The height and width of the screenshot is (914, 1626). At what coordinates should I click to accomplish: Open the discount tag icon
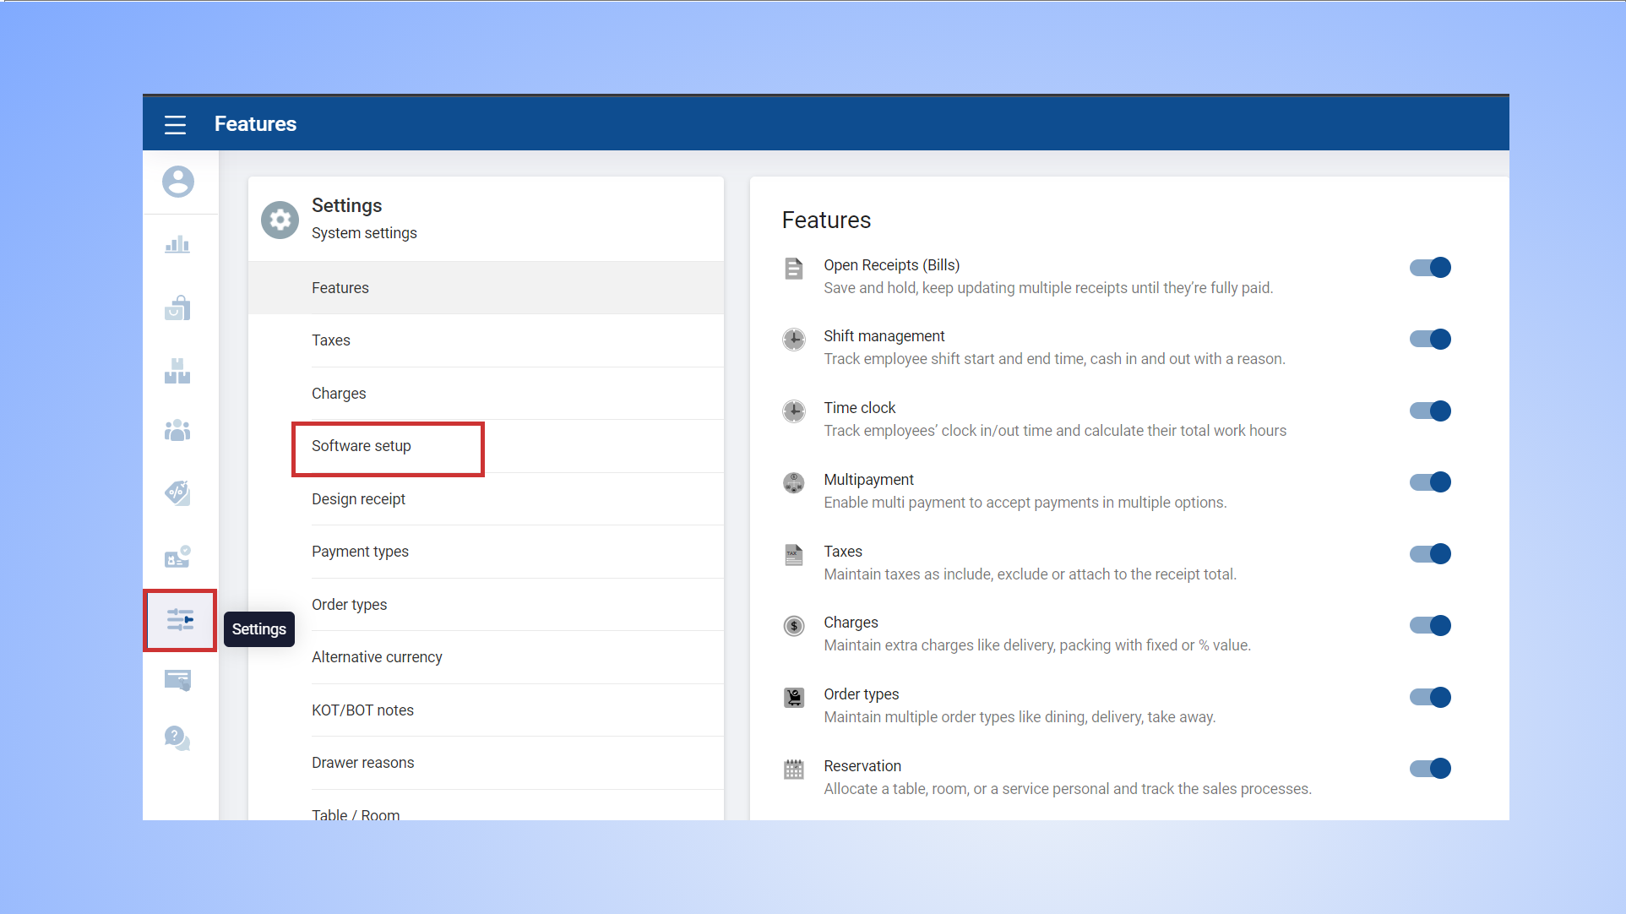click(x=177, y=492)
